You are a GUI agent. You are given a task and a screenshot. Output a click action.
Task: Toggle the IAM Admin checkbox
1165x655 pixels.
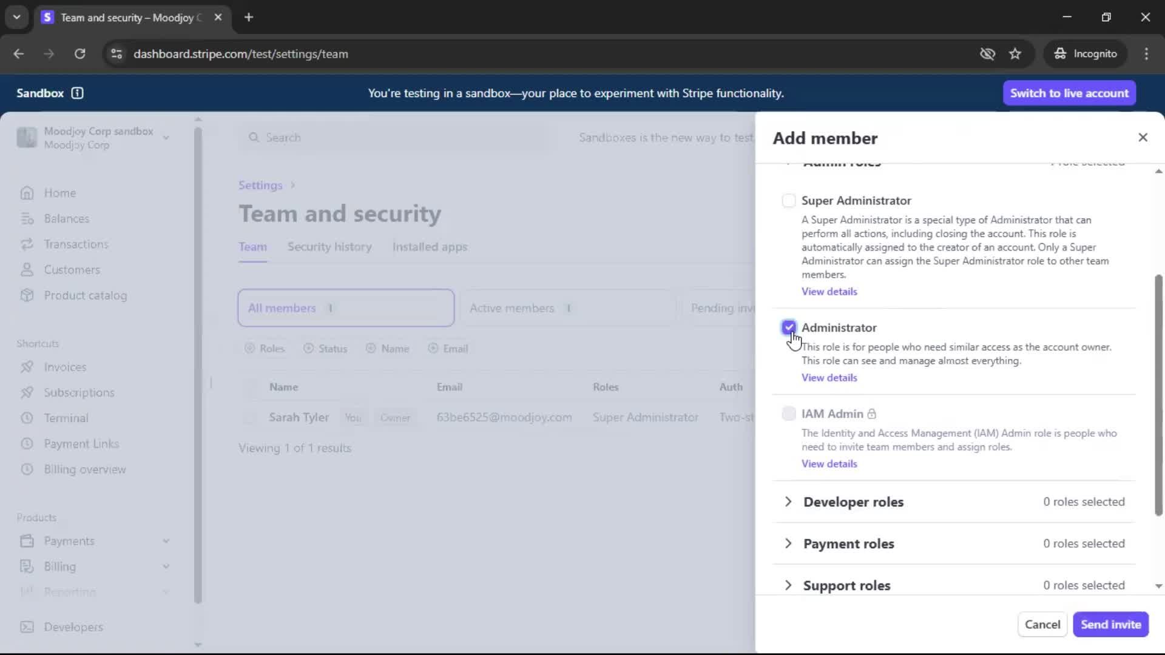[x=788, y=414]
